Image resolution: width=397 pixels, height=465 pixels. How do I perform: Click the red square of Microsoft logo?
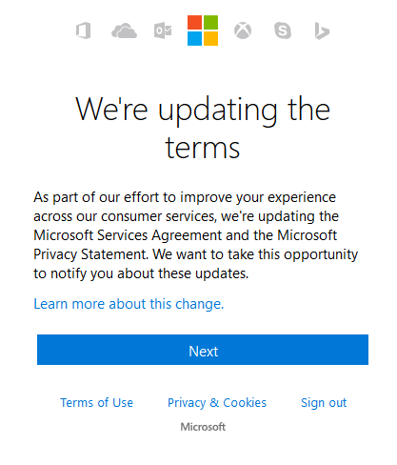point(194,22)
